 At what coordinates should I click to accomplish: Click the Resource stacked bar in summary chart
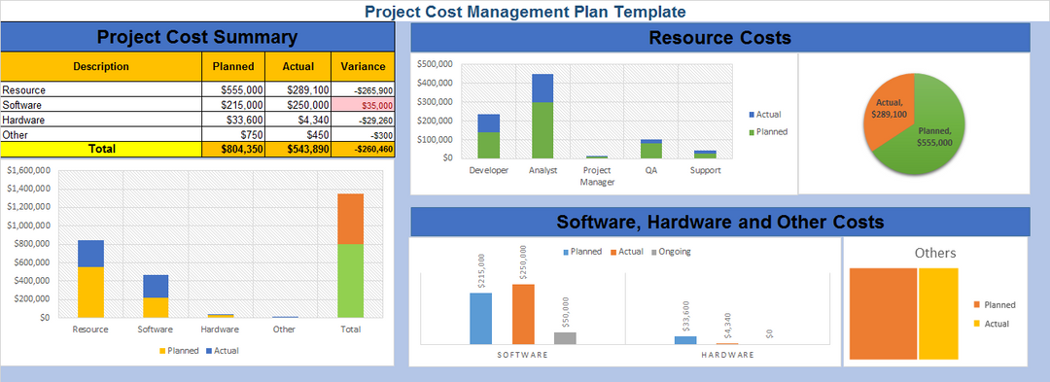[90, 278]
